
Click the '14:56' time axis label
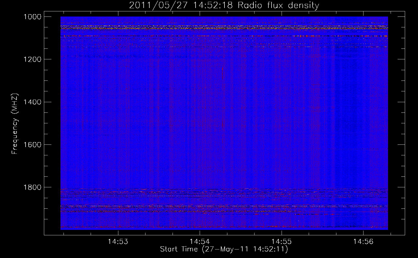(363, 242)
